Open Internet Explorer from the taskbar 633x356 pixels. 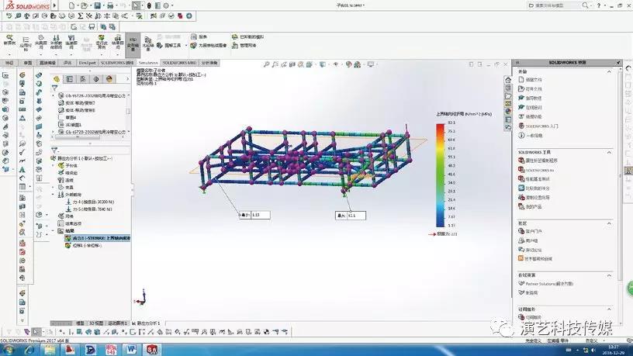click(29, 350)
